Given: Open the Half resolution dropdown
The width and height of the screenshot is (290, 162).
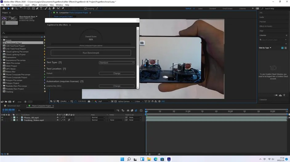Looking at the screenshot, I should pos(104,101).
